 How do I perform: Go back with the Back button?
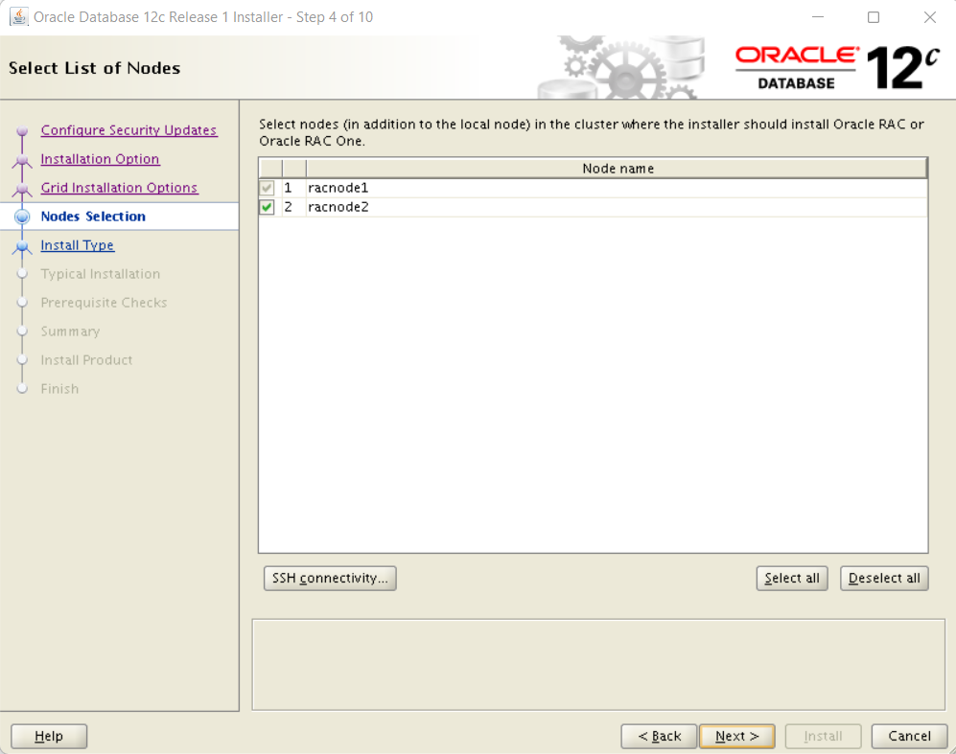[x=659, y=736]
